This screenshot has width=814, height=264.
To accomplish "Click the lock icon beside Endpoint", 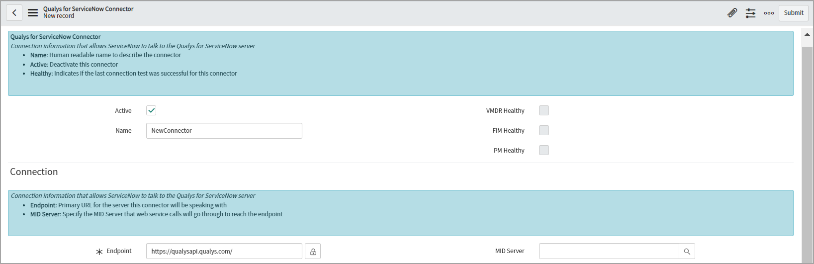I will (313, 251).
